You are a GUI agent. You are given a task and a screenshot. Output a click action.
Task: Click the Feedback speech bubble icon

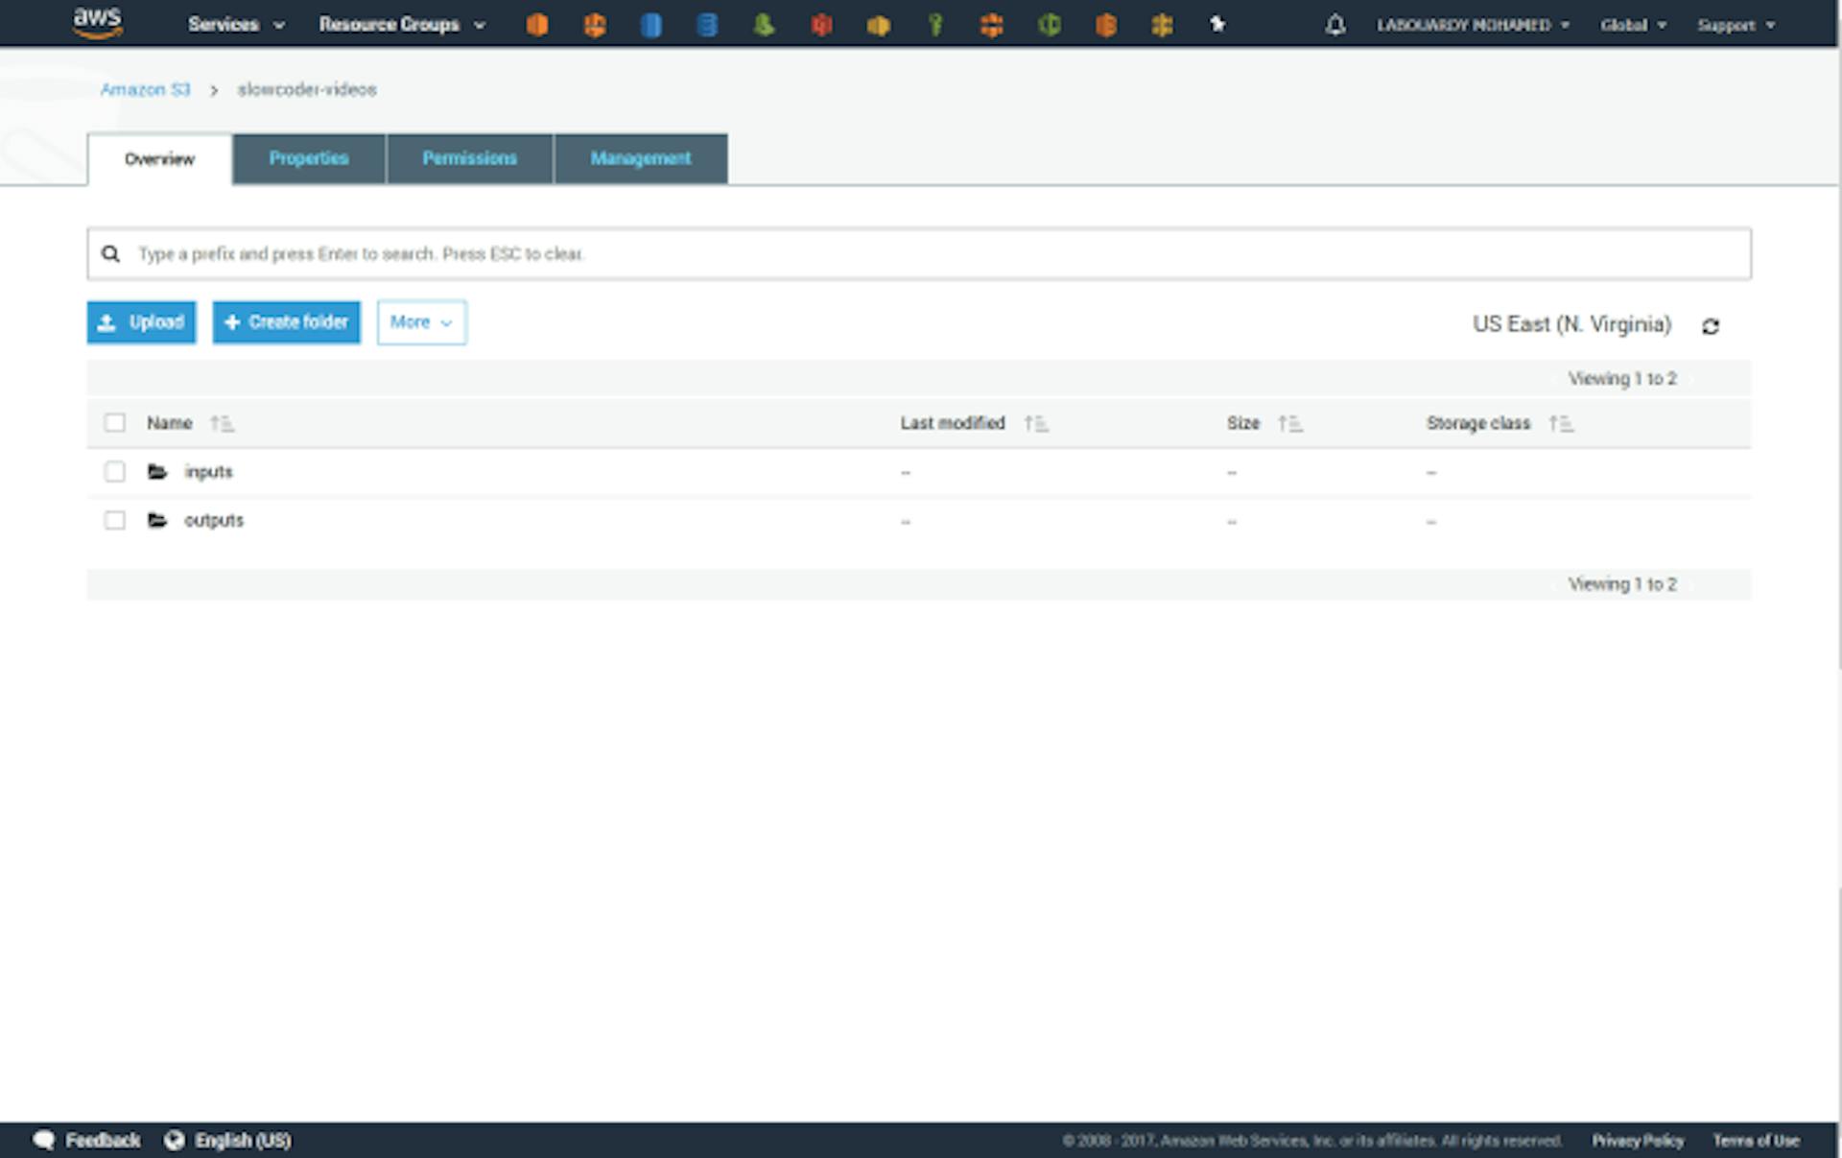coord(44,1140)
